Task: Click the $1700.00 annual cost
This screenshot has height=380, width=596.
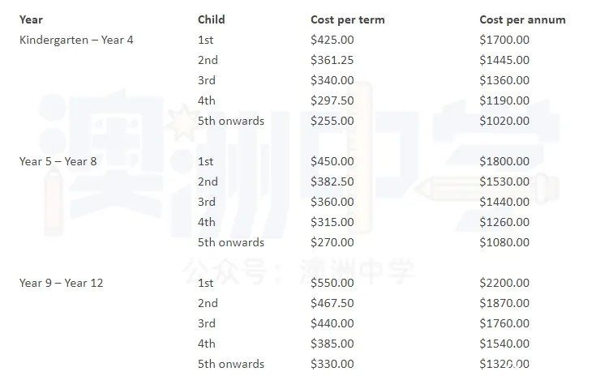Action: coord(504,40)
